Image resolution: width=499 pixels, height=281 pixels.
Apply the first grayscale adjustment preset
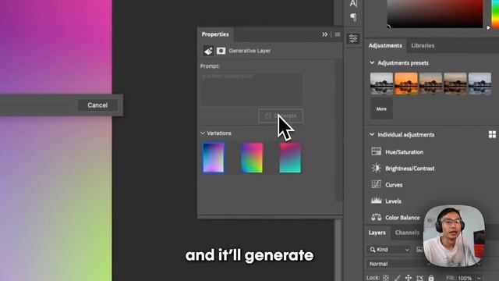[381, 84]
